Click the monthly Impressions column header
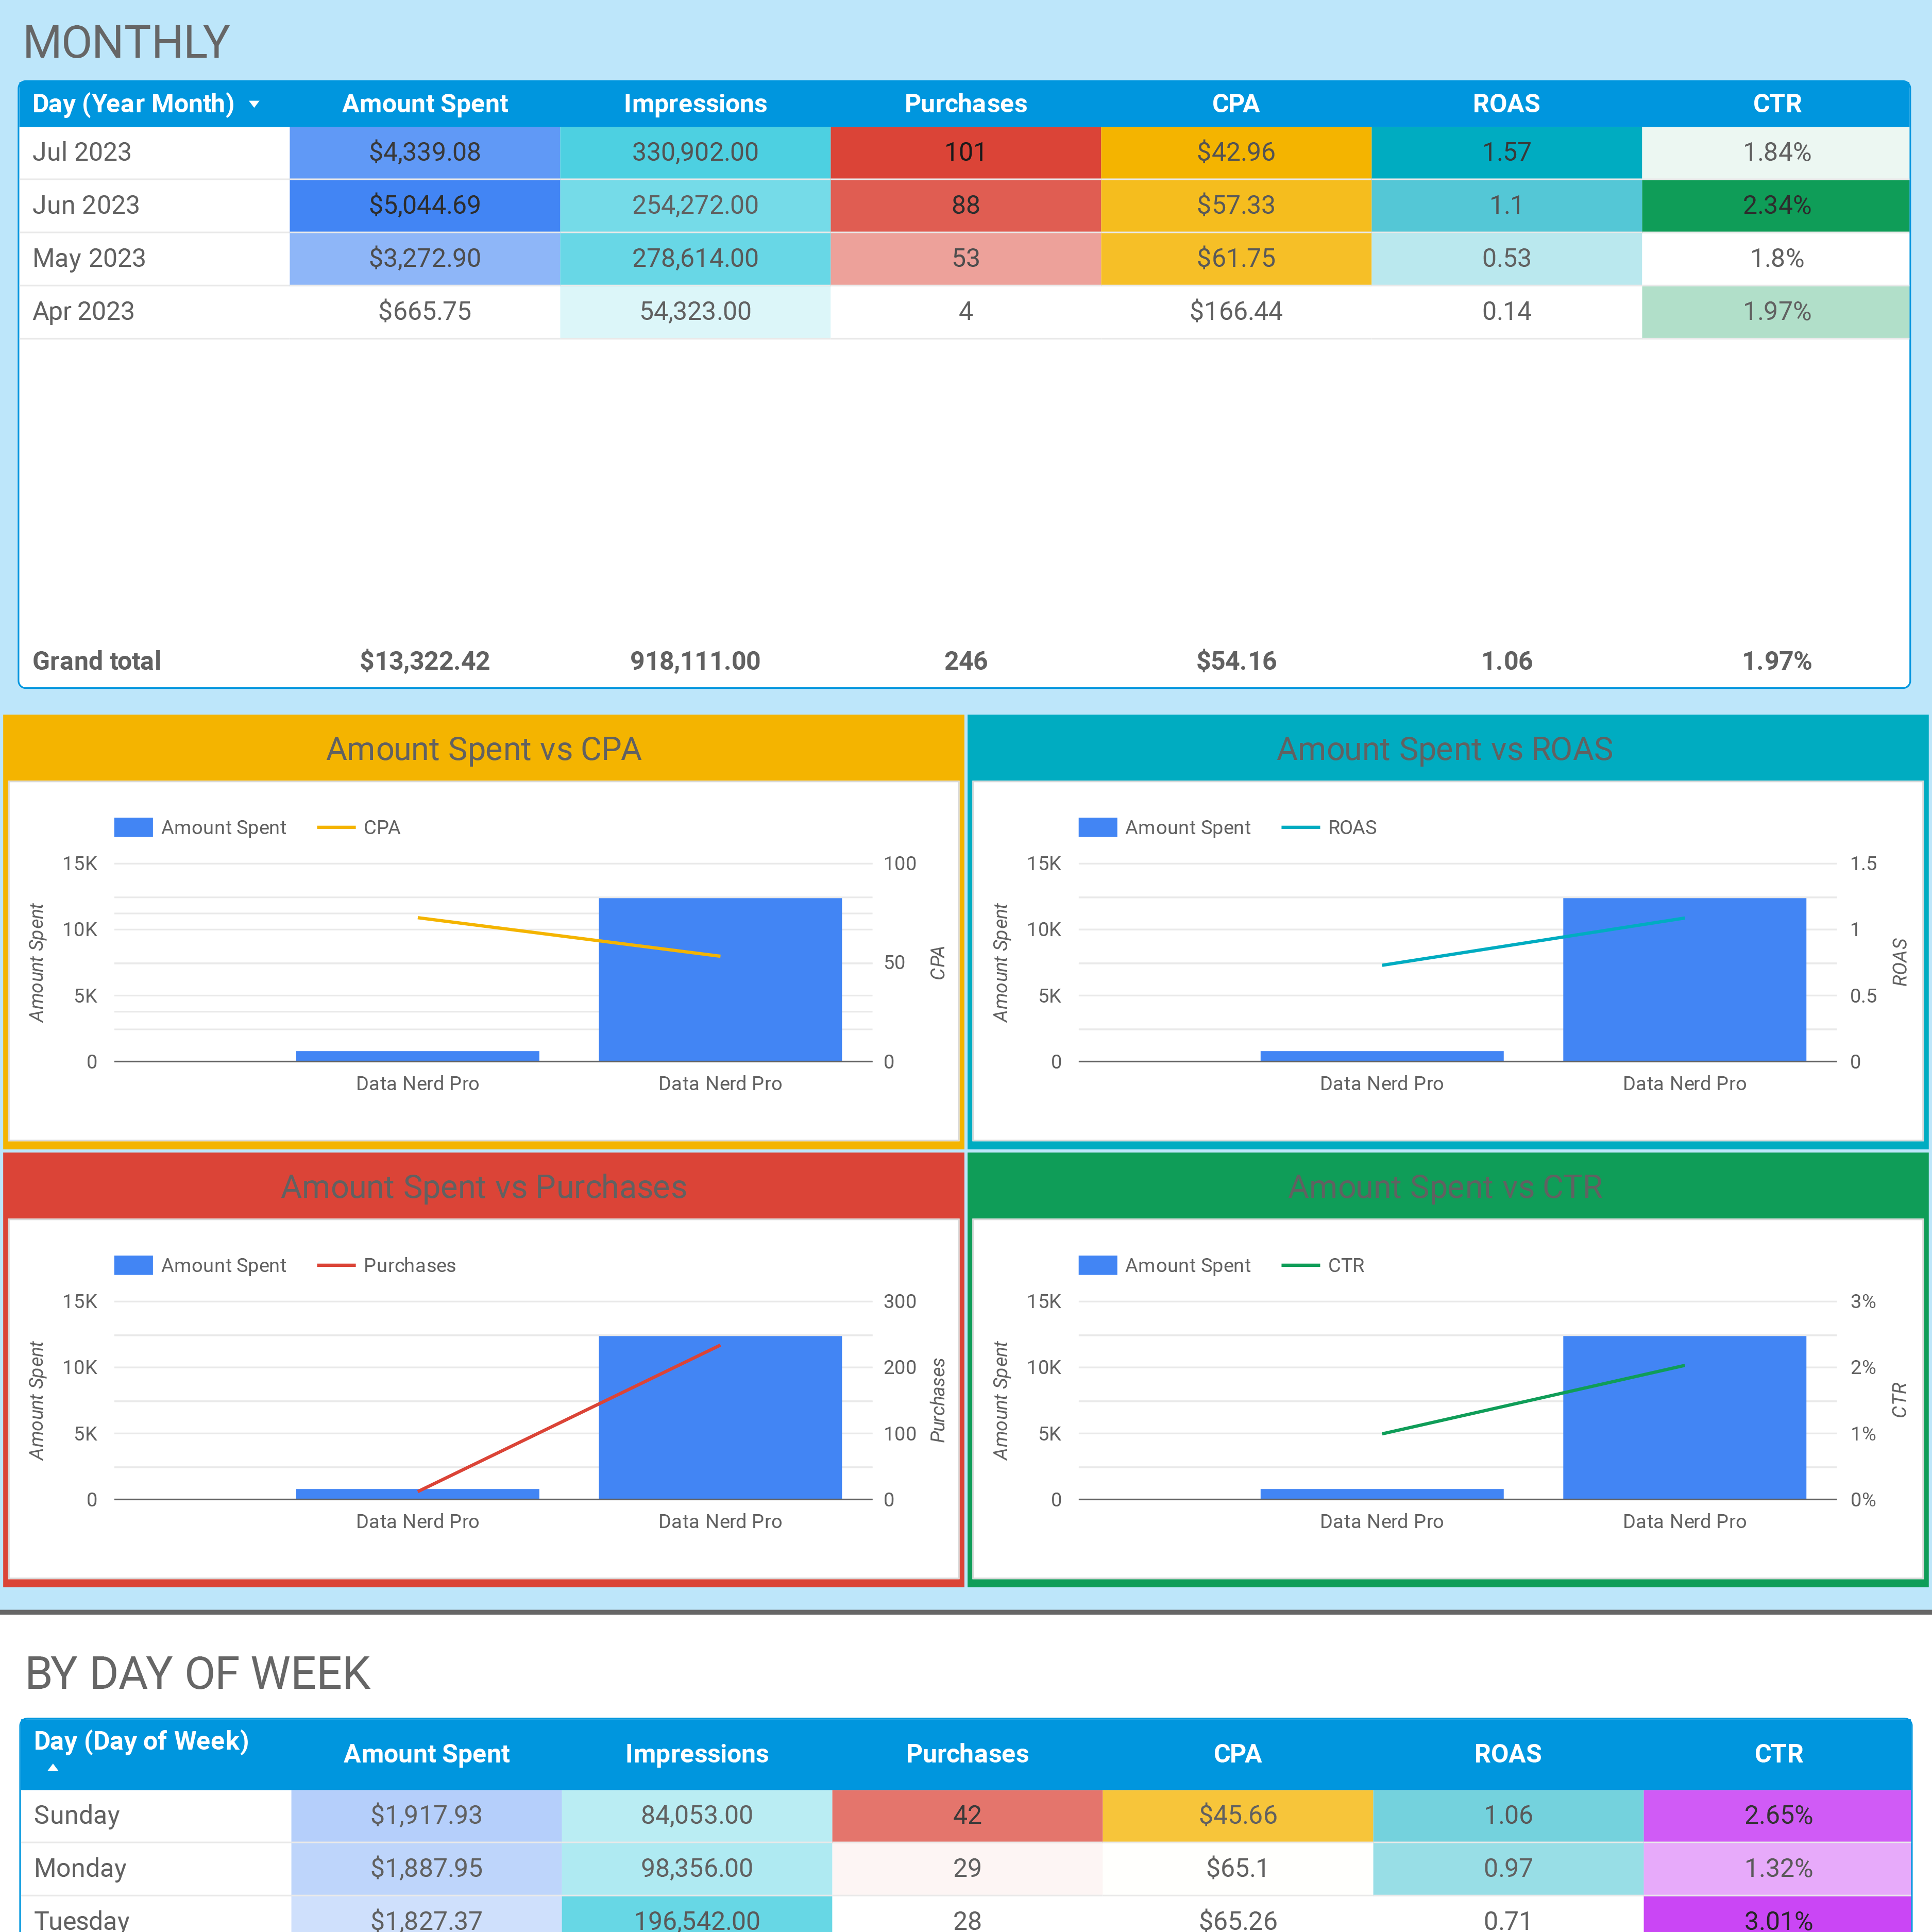 [694, 104]
